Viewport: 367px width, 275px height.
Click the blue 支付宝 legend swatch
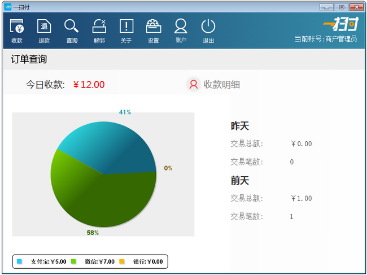(x=19, y=261)
